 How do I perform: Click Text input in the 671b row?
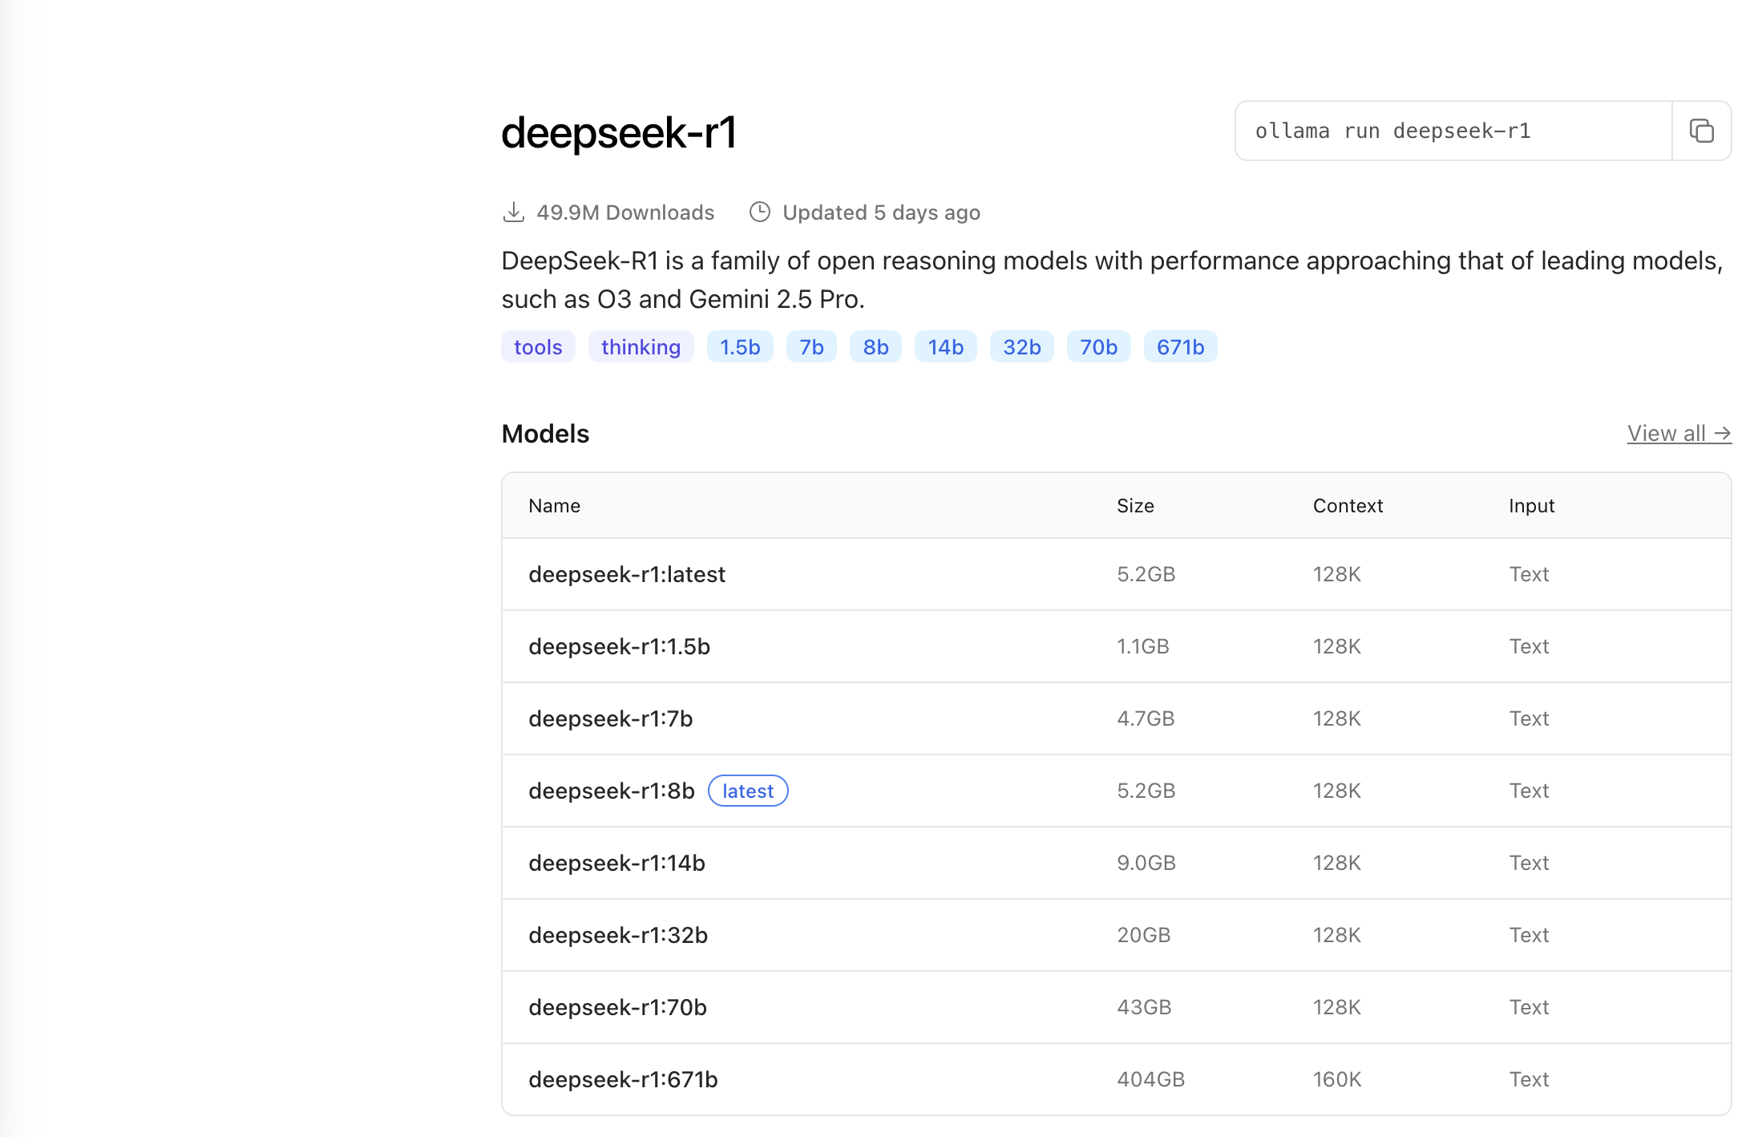pyautogui.click(x=1529, y=1079)
